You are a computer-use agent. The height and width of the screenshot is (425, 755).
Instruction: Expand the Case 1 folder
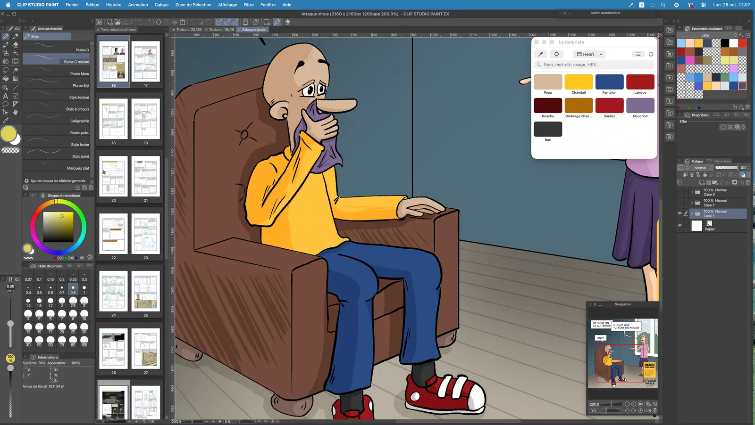coord(692,213)
